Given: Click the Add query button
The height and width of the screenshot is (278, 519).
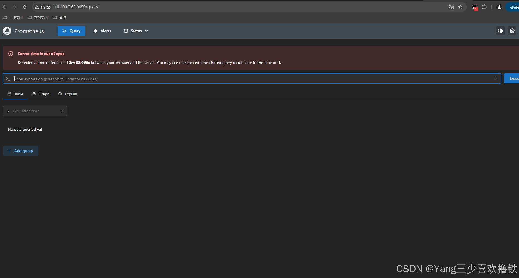Looking at the screenshot, I should coord(21,151).
